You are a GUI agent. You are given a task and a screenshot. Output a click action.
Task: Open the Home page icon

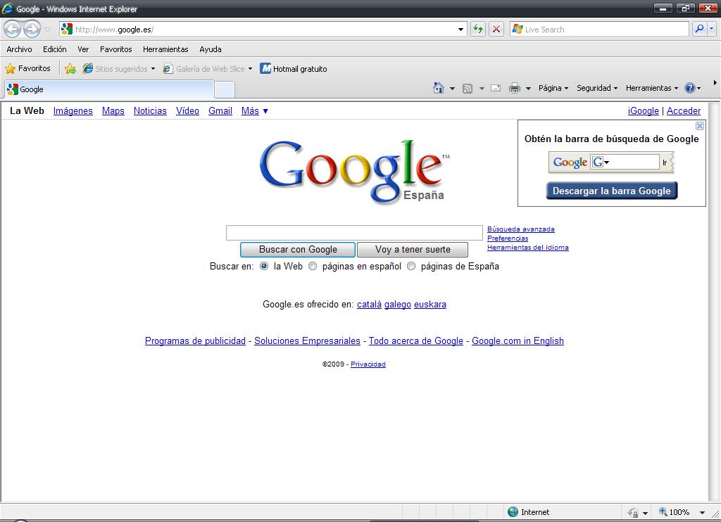pyautogui.click(x=439, y=88)
